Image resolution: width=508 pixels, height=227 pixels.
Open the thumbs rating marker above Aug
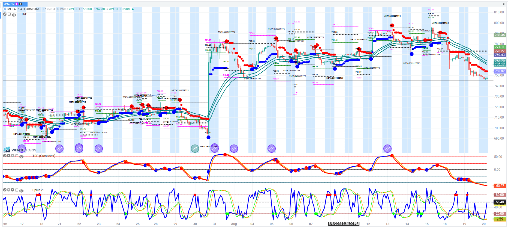pyautogui.click(x=234, y=149)
